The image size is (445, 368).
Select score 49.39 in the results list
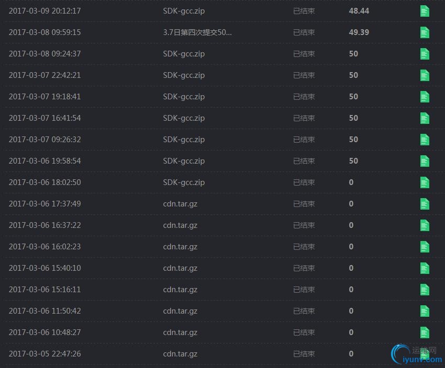pos(359,32)
